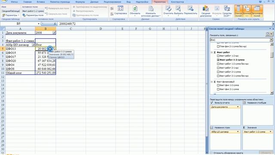Collapse the Факт работ field group

tap(212, 53)
